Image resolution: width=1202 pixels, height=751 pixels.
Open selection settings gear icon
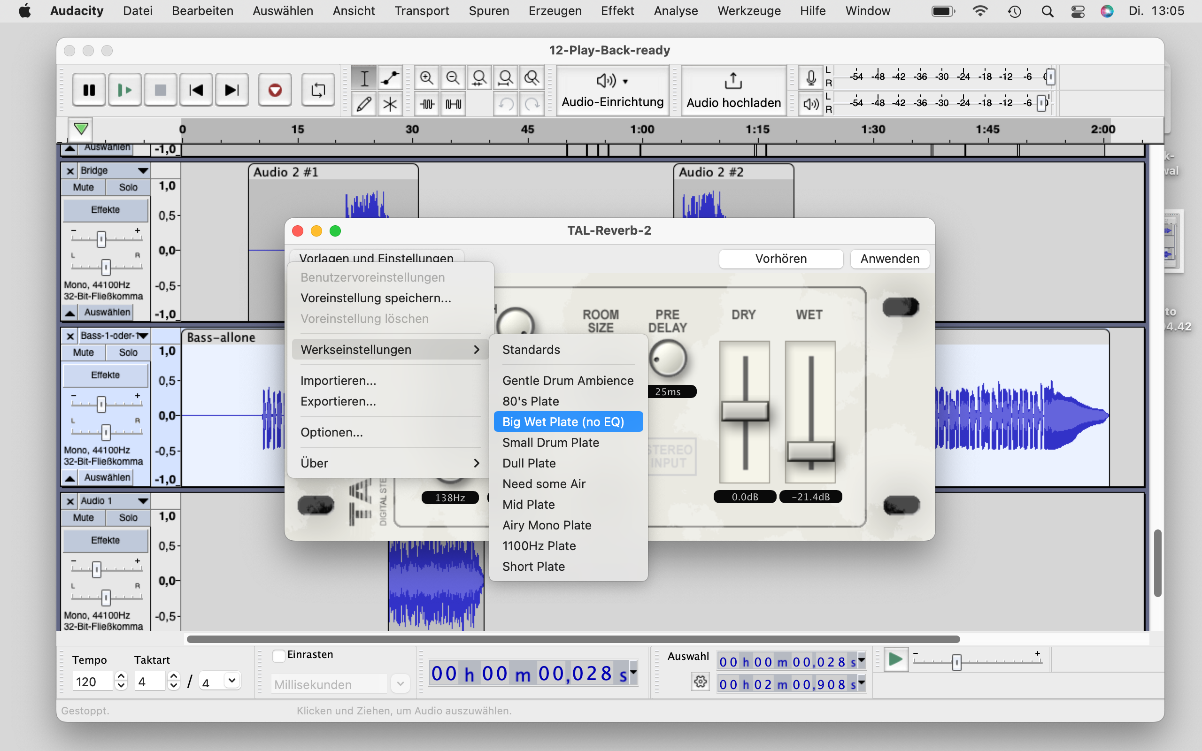[x=701, y=682]
